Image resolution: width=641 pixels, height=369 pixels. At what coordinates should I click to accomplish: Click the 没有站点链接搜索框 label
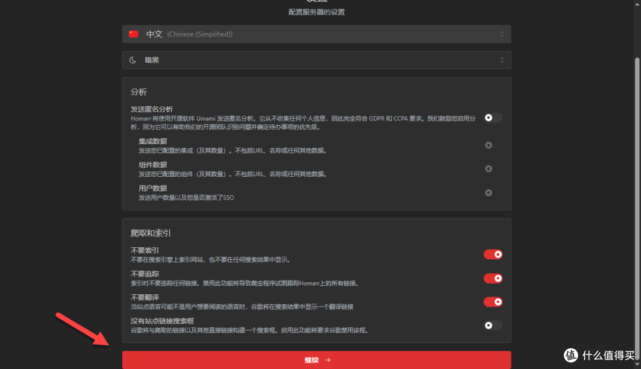point(162,321)
